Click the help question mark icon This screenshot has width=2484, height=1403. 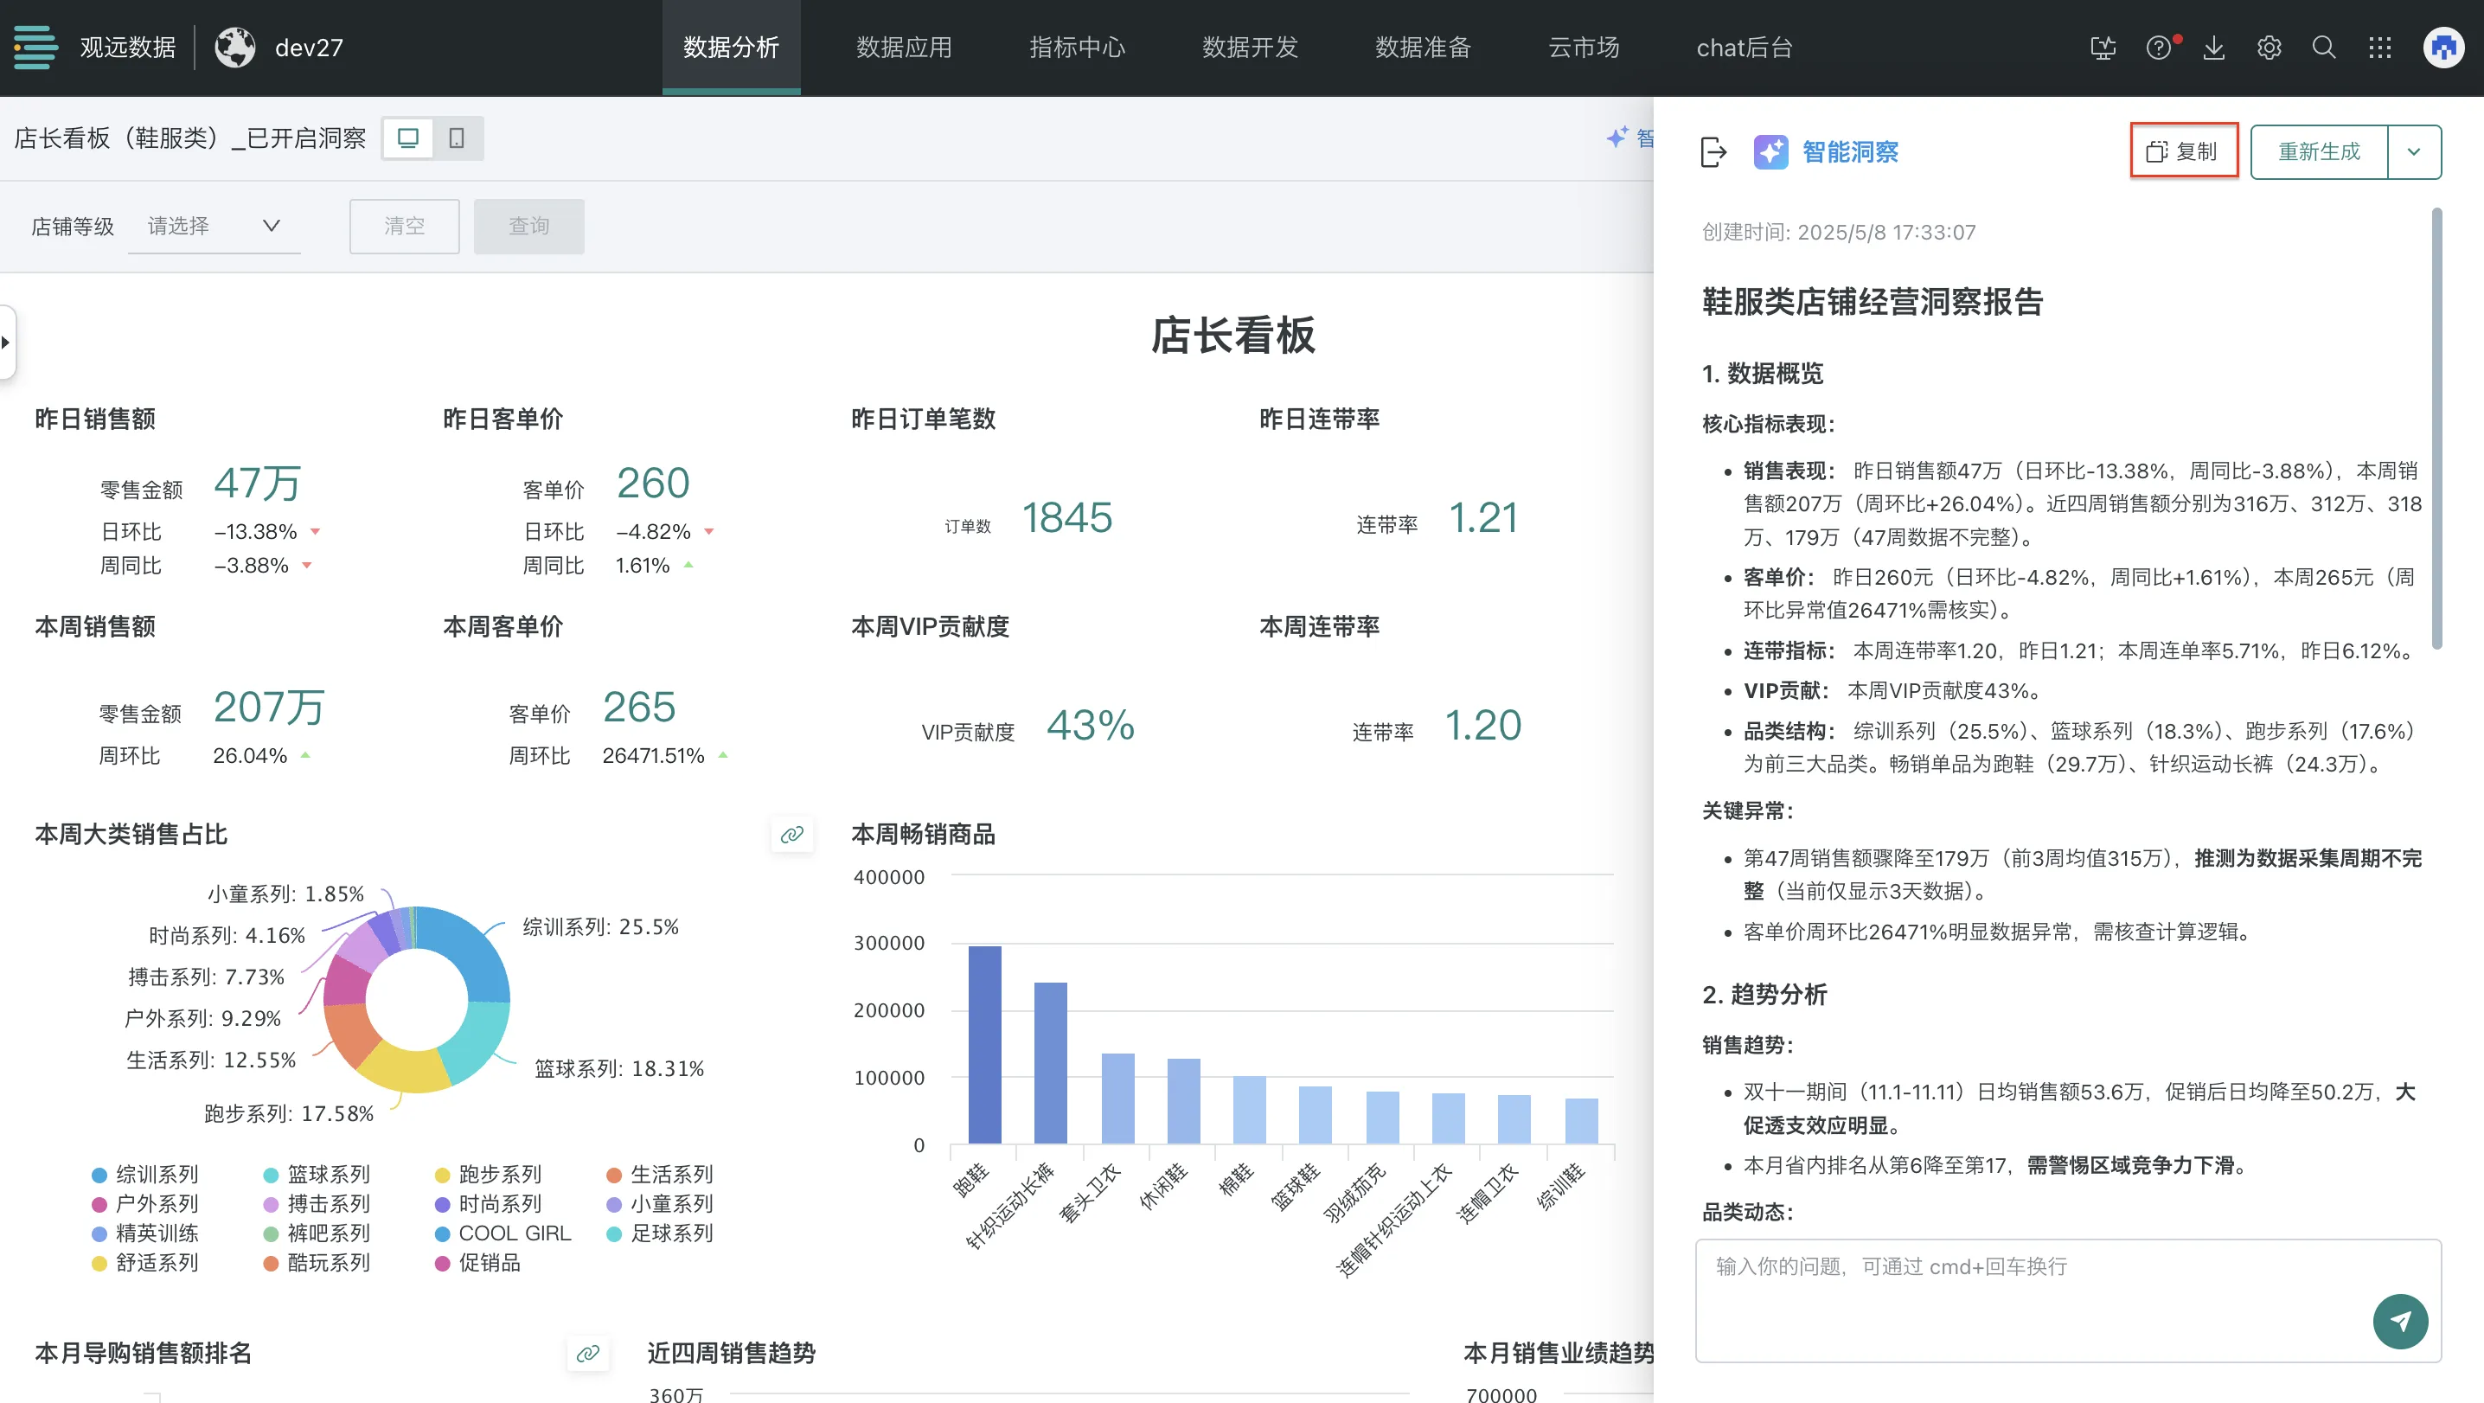click(2158, 48)
